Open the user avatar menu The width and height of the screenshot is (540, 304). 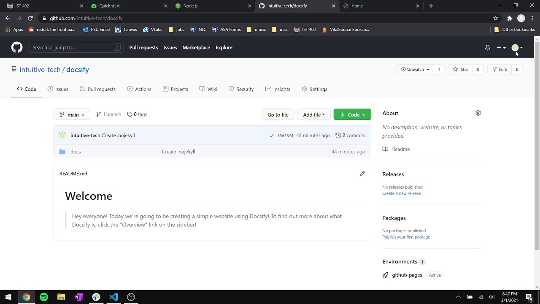coord(517,48)
